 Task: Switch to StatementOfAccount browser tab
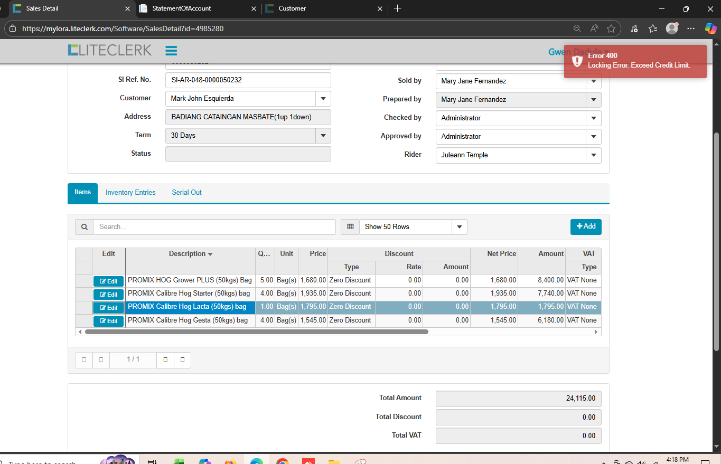pos(181,8)
